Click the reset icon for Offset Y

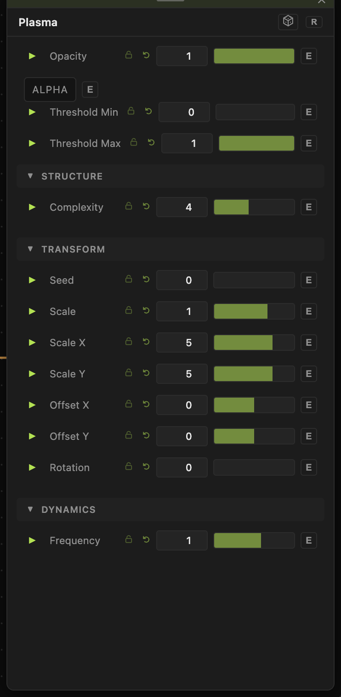[146, 436]
